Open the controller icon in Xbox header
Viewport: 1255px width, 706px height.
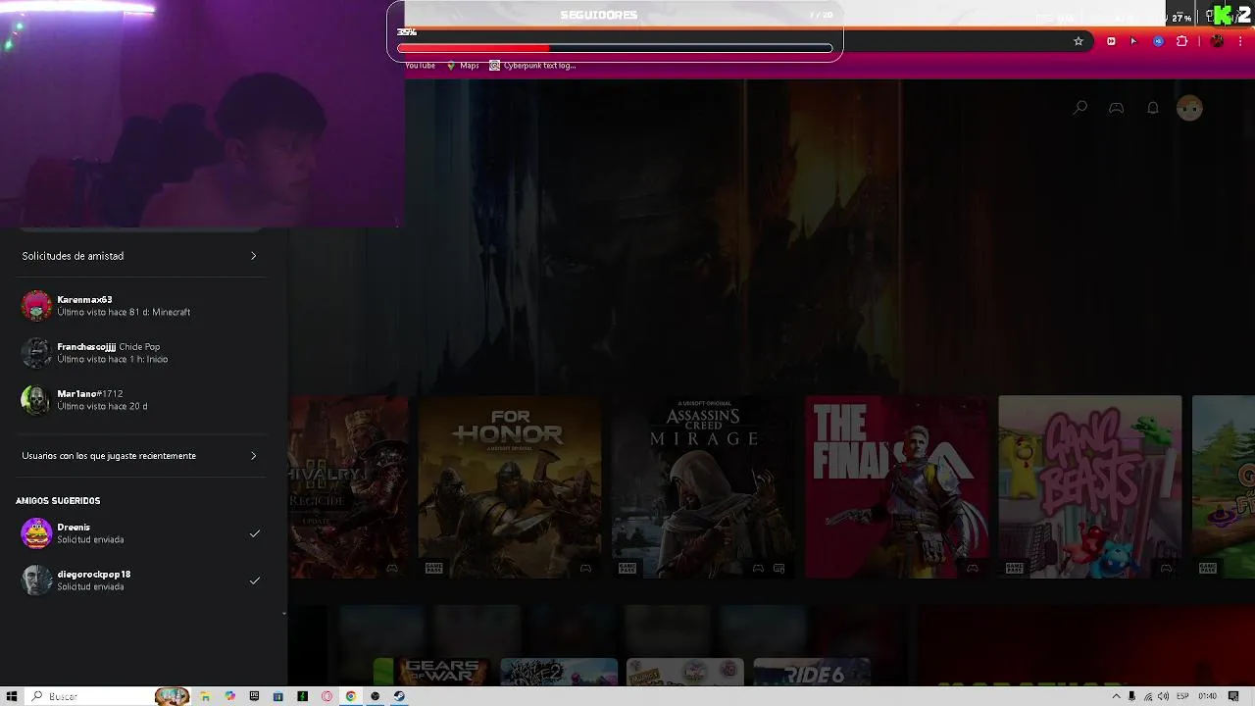pos(1116,108)
